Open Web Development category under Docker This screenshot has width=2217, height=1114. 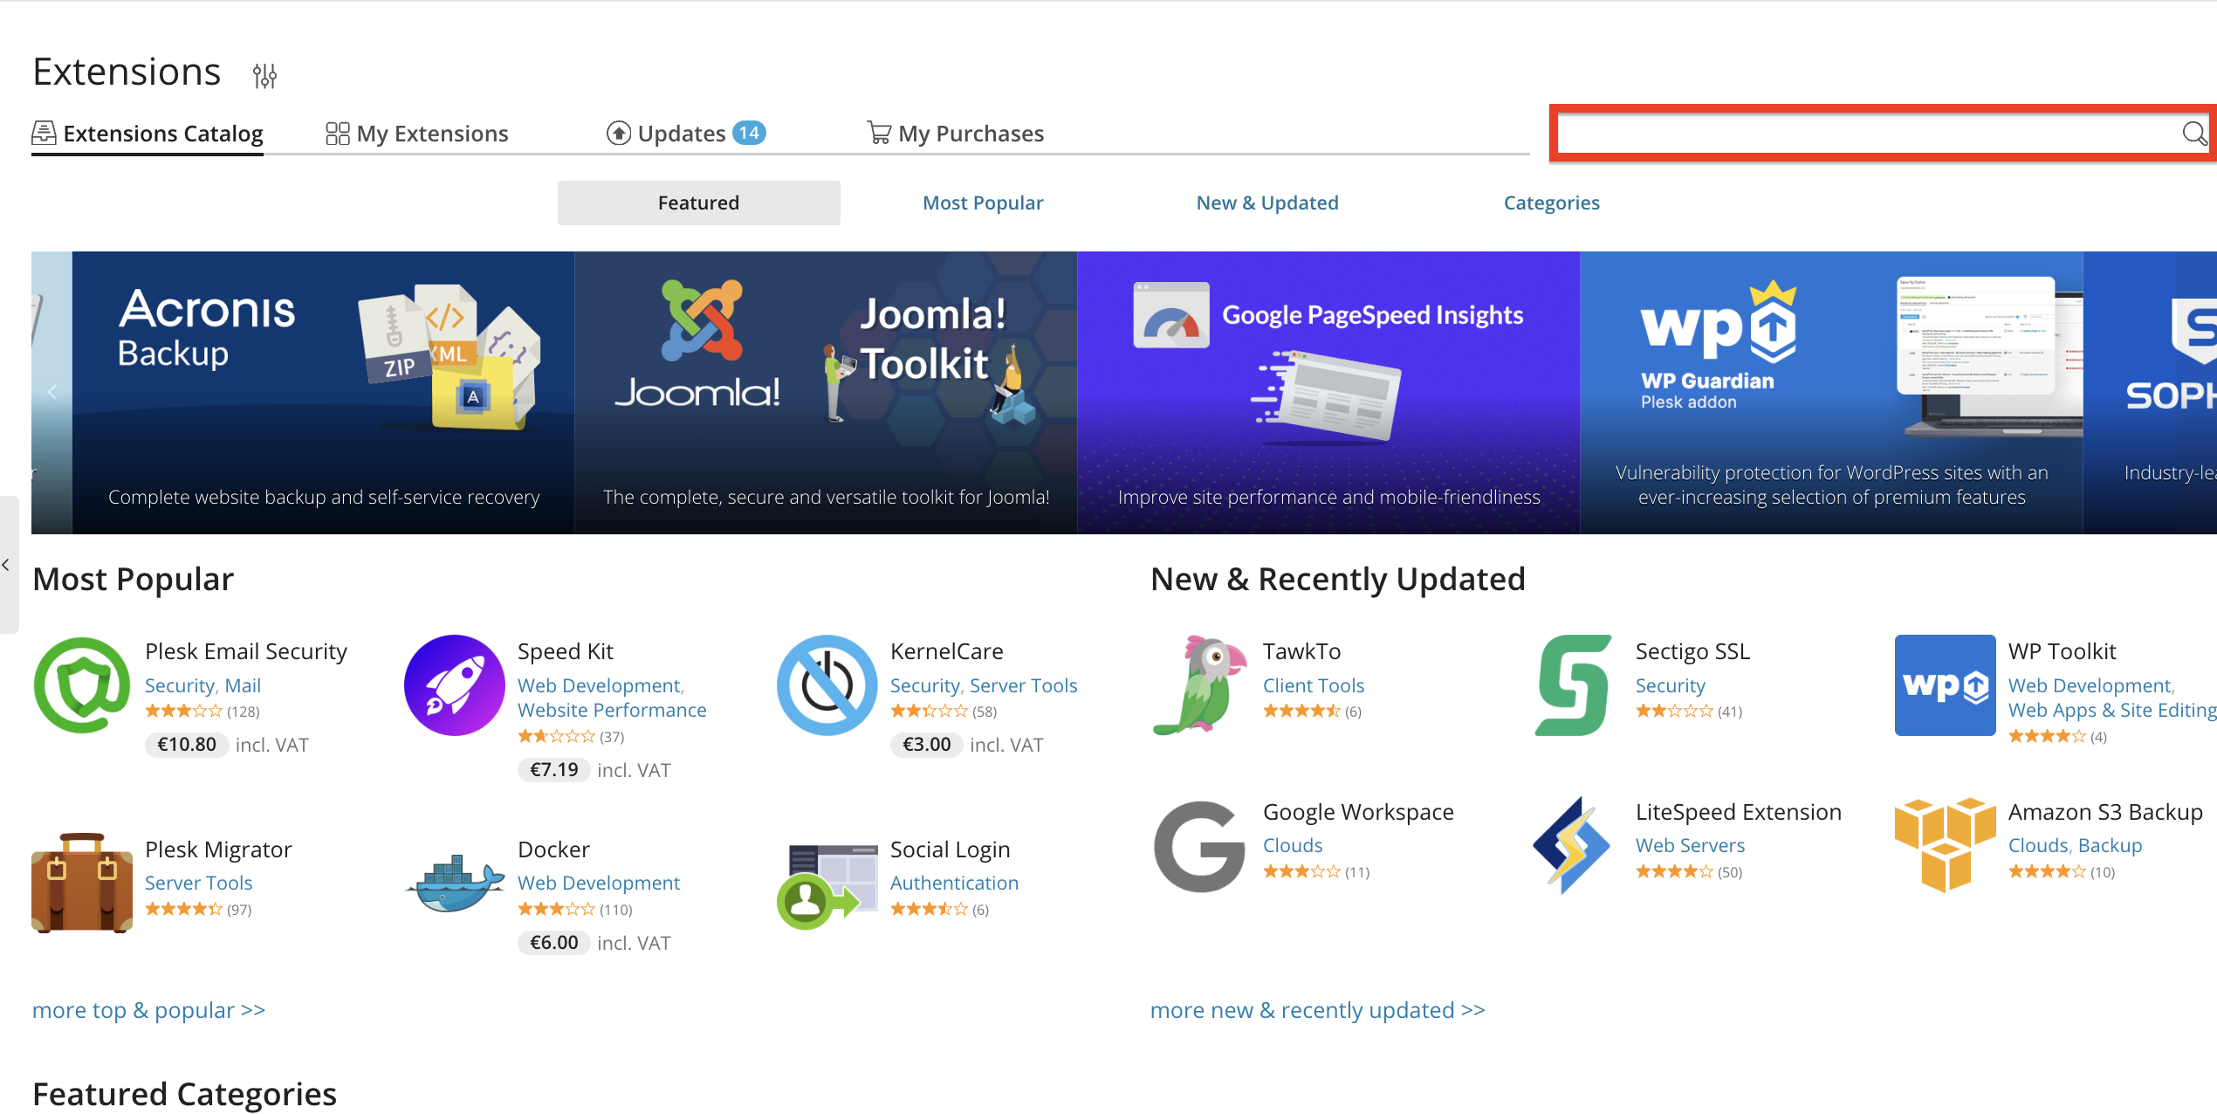point(599,883)
